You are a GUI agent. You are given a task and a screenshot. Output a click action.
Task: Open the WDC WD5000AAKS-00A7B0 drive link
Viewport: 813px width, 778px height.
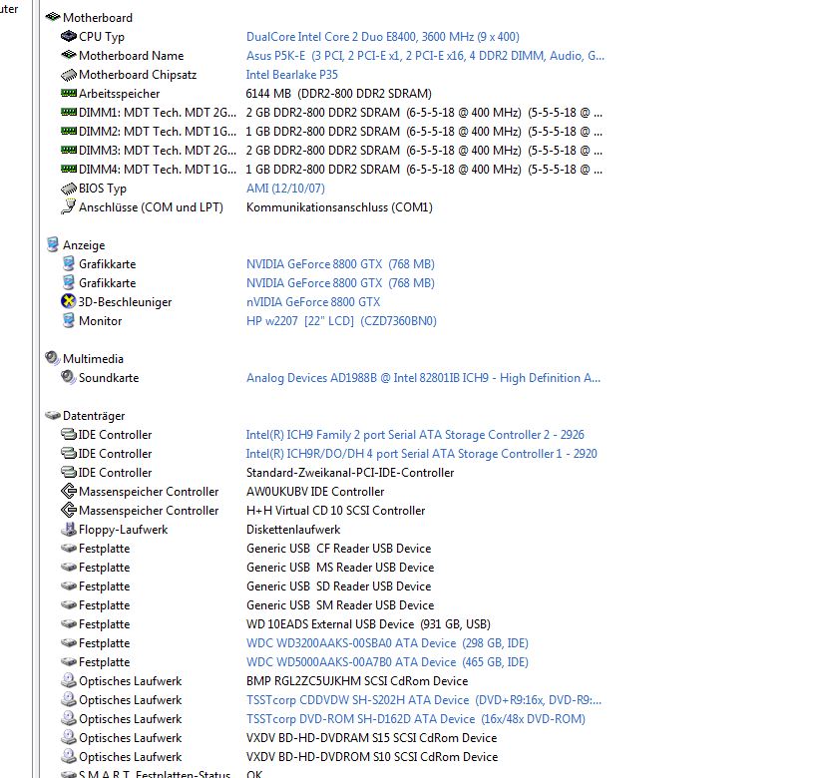(x=387, y=662)
